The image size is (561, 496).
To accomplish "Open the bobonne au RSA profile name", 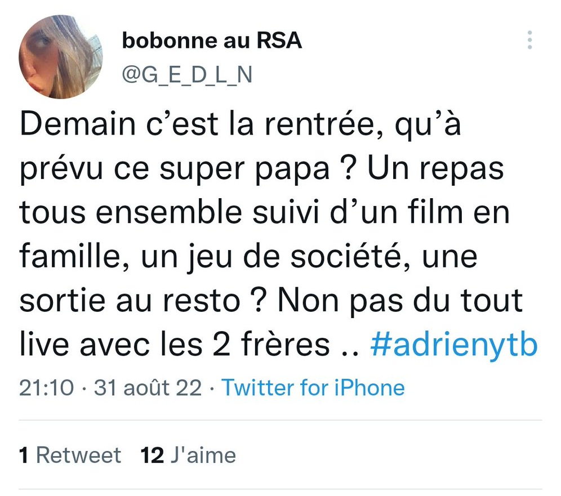I will [x=212, y=41].
